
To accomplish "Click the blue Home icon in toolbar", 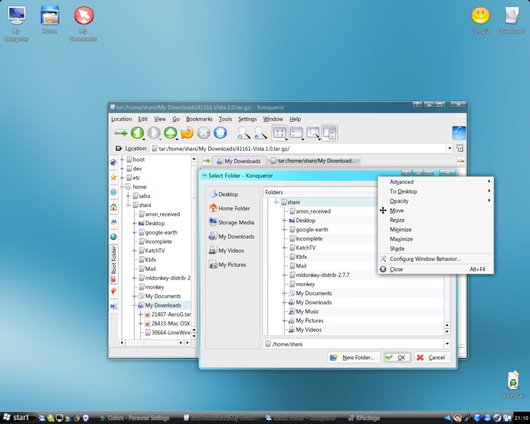I will [x=220, y=133].
